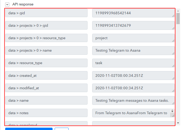The image size is (188, 130).
Task: Click the 'data > modified_at' label field
Action: click(x=46, y=88)
